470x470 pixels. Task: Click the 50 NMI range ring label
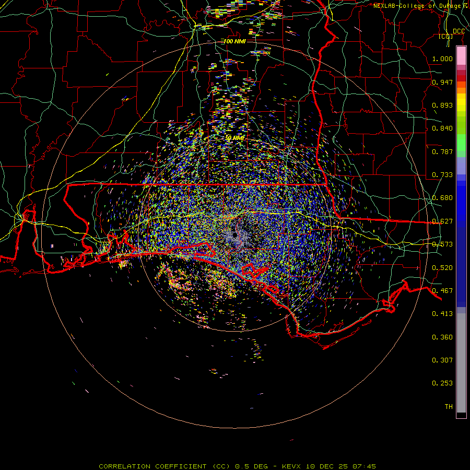(x=235, y=138)
